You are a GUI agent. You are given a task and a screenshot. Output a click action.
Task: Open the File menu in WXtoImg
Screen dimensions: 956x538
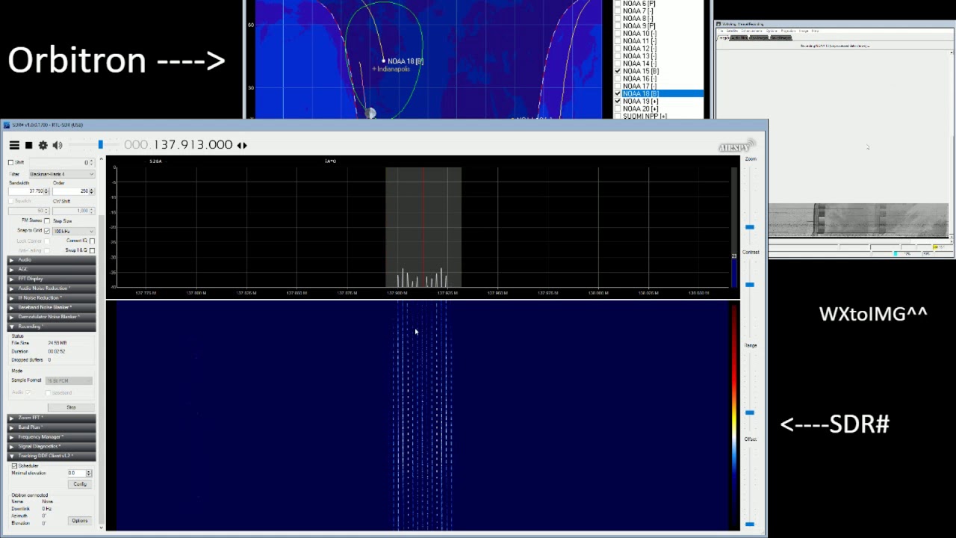(721, 31)
